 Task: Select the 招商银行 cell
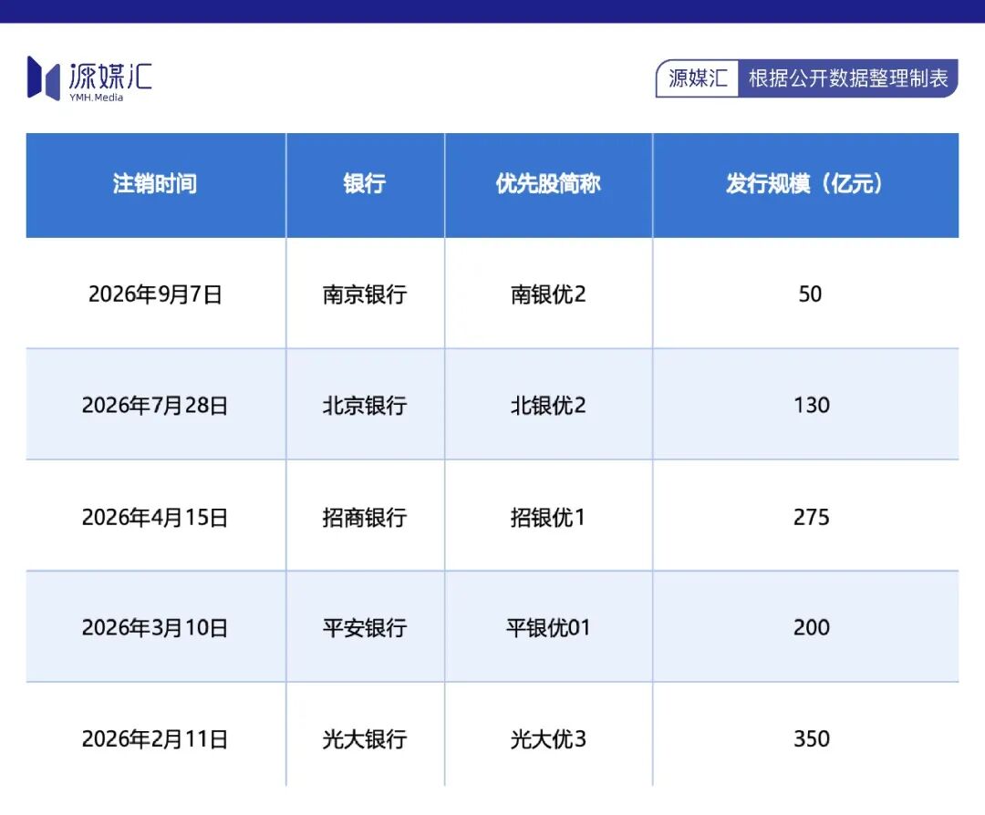[364, 517]
